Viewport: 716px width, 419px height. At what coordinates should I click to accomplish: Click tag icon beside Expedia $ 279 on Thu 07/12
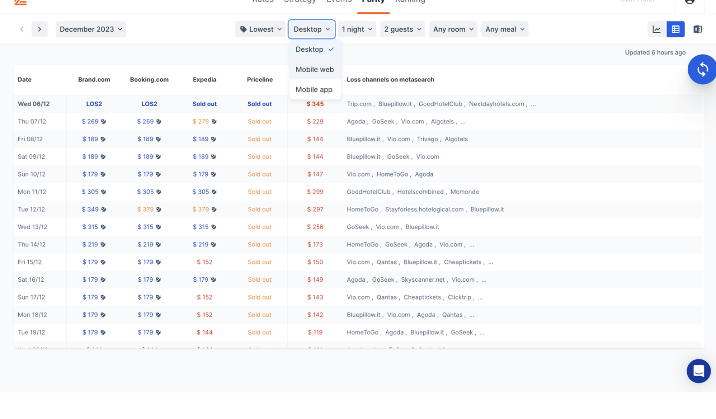pos(214,122)
